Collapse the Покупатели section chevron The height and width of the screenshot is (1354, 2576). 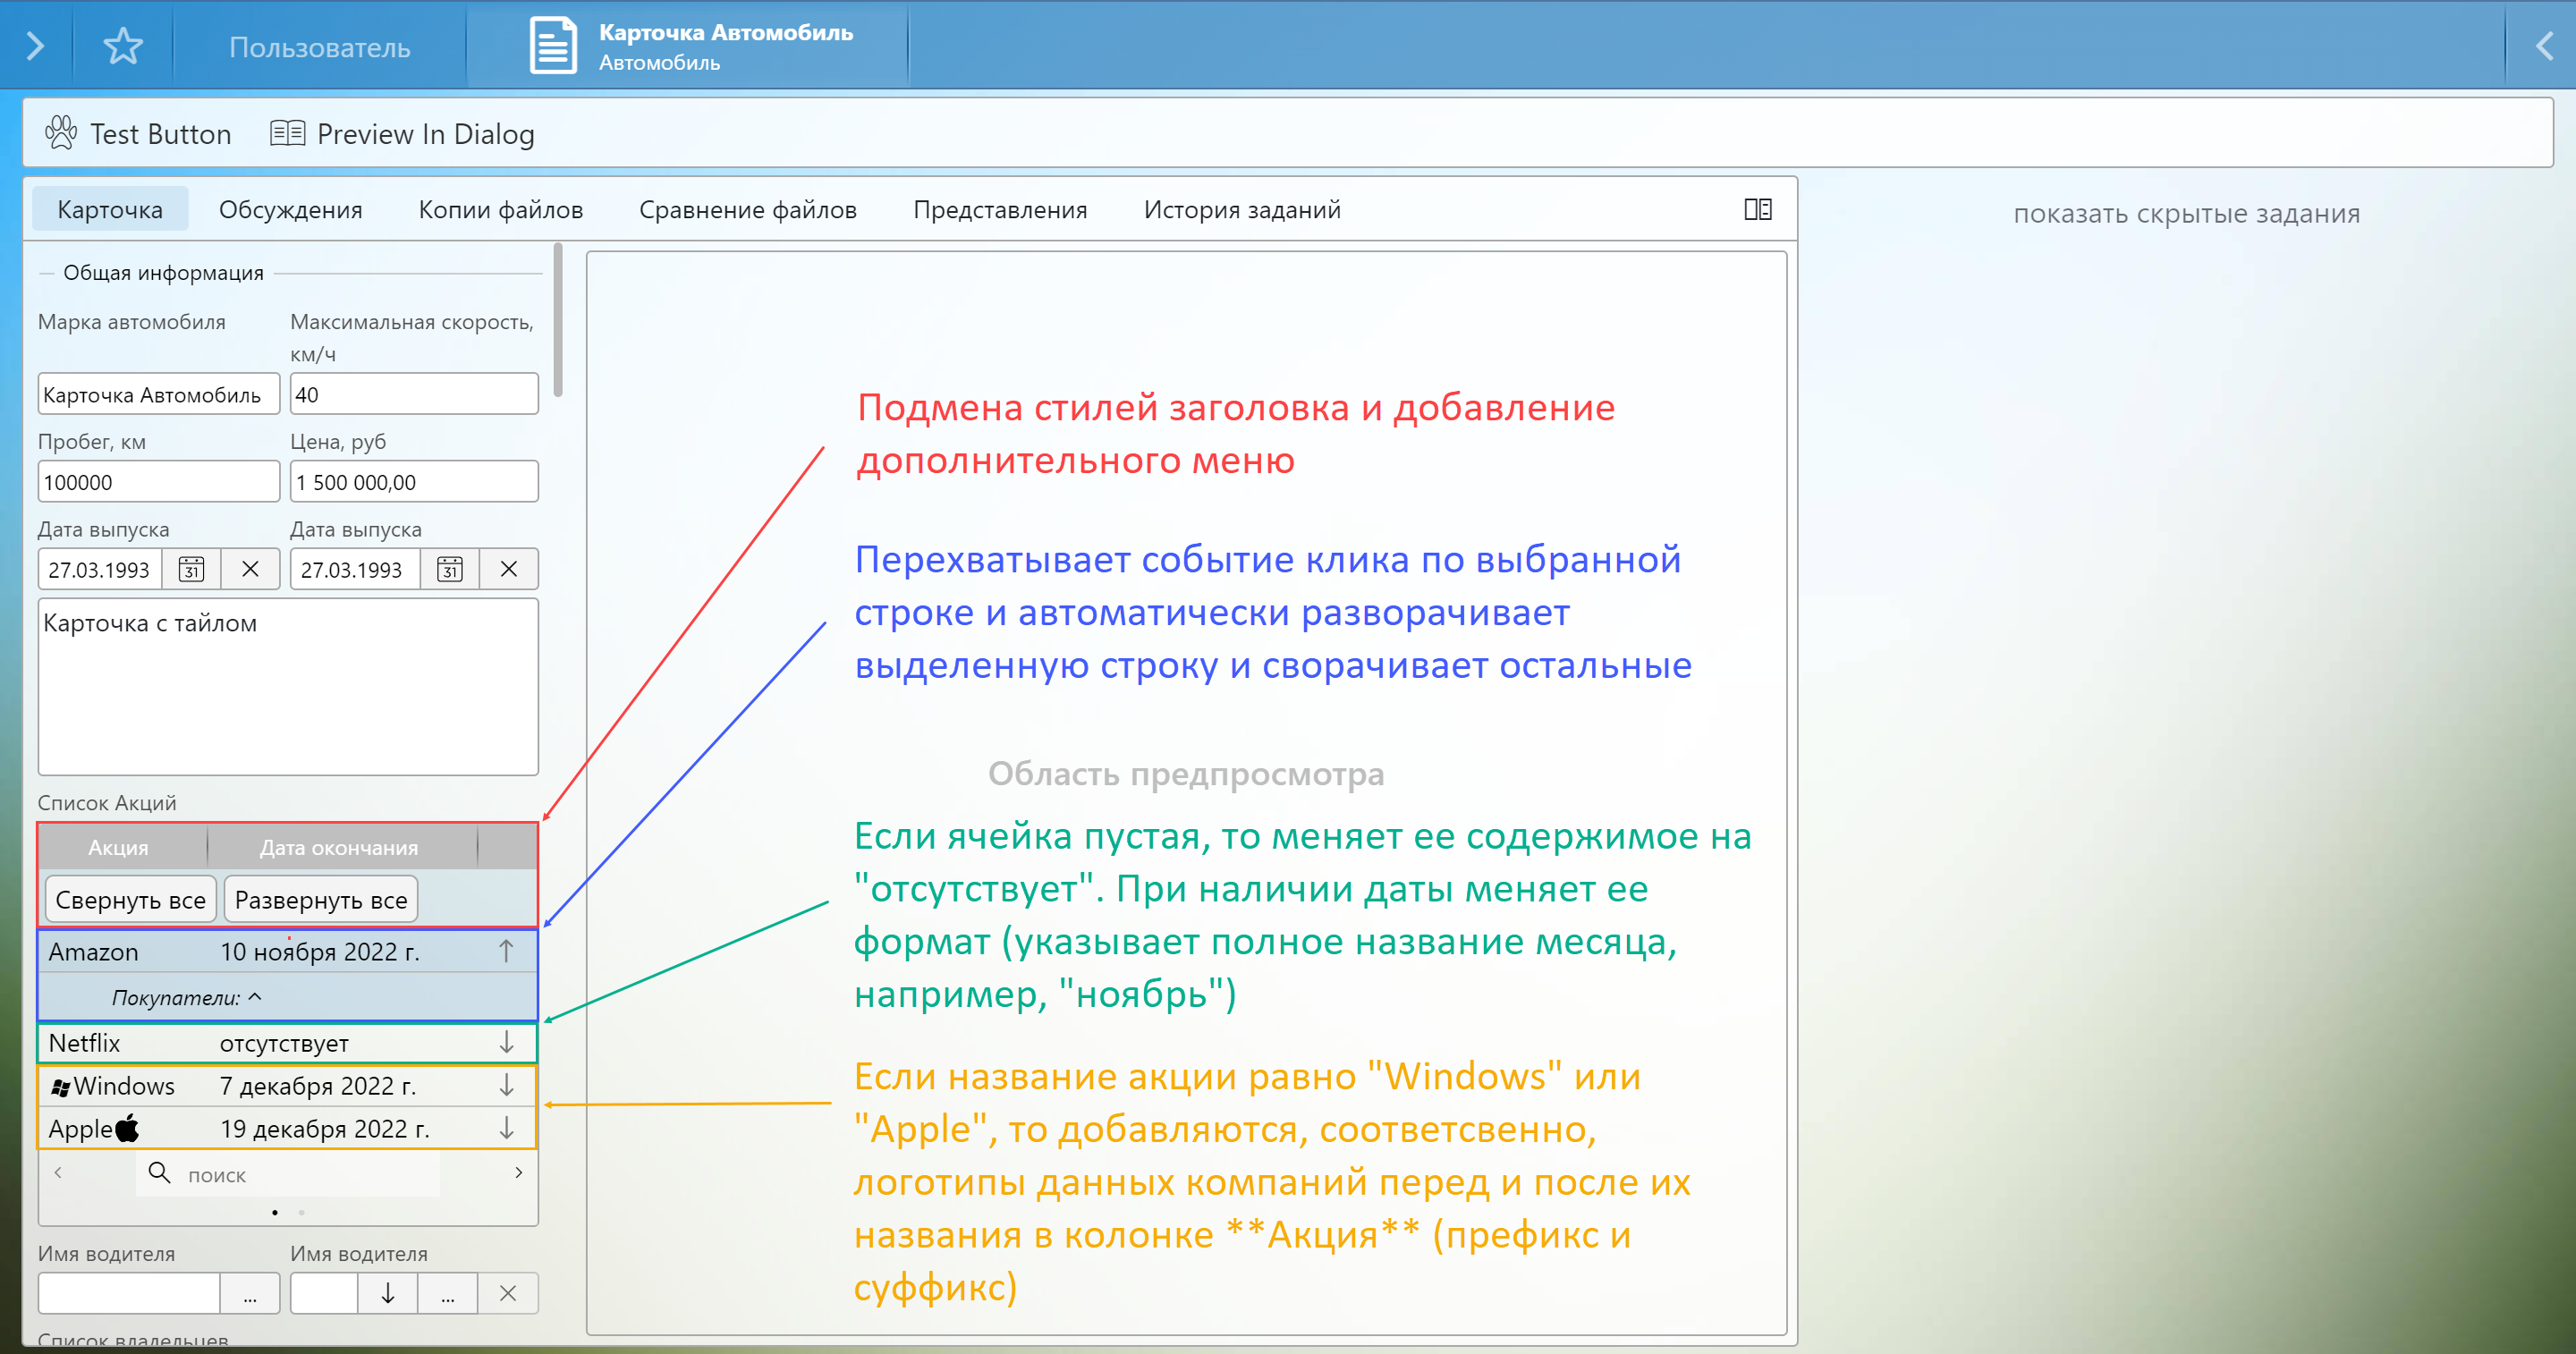pos(255,997)
